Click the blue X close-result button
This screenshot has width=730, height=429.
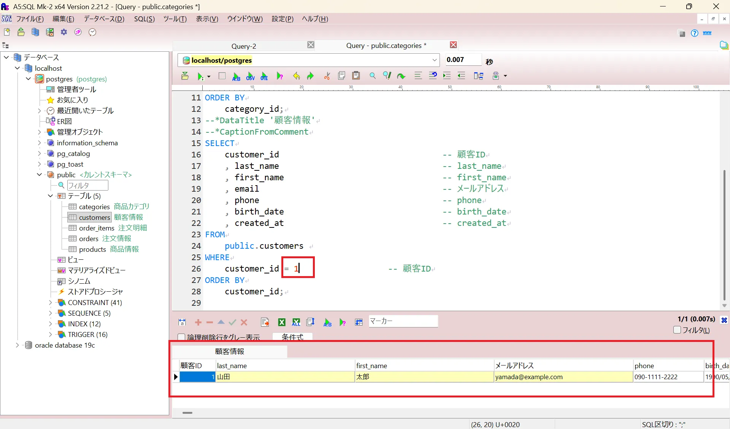pyautogui.click(x=724, y=320)
